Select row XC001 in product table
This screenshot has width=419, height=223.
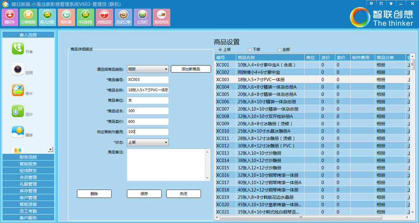(312, 65)
